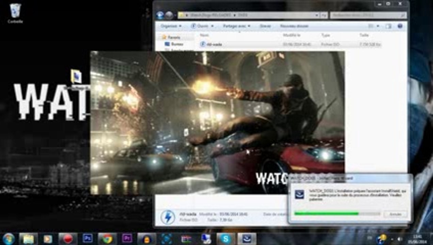This screenshot has width=433, height=245.
Task: Click the change view icon in Explorer
Action: (371, 26)
